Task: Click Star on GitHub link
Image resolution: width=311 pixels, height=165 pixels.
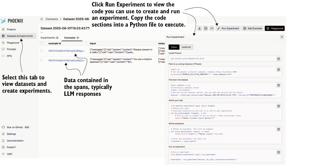Action: click(15, 127)
